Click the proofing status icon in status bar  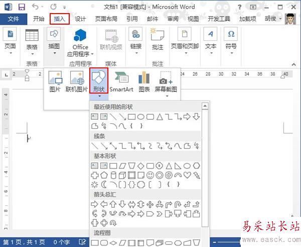(82, 242)
